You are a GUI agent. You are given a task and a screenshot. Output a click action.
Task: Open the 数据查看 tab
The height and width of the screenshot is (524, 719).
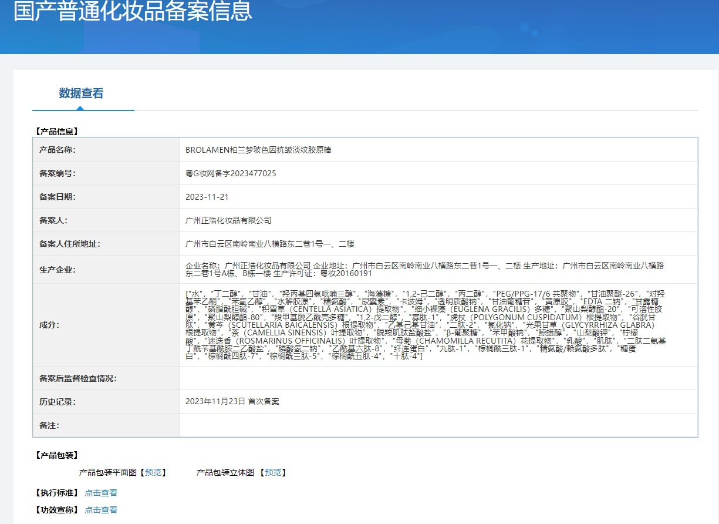tap(81, 93)
